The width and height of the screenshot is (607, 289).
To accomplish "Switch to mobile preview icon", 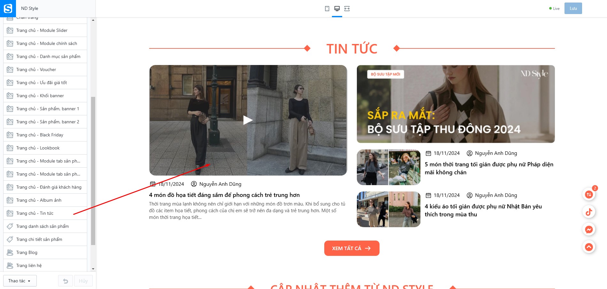I will pyautogui.click(x=327, y=9).
